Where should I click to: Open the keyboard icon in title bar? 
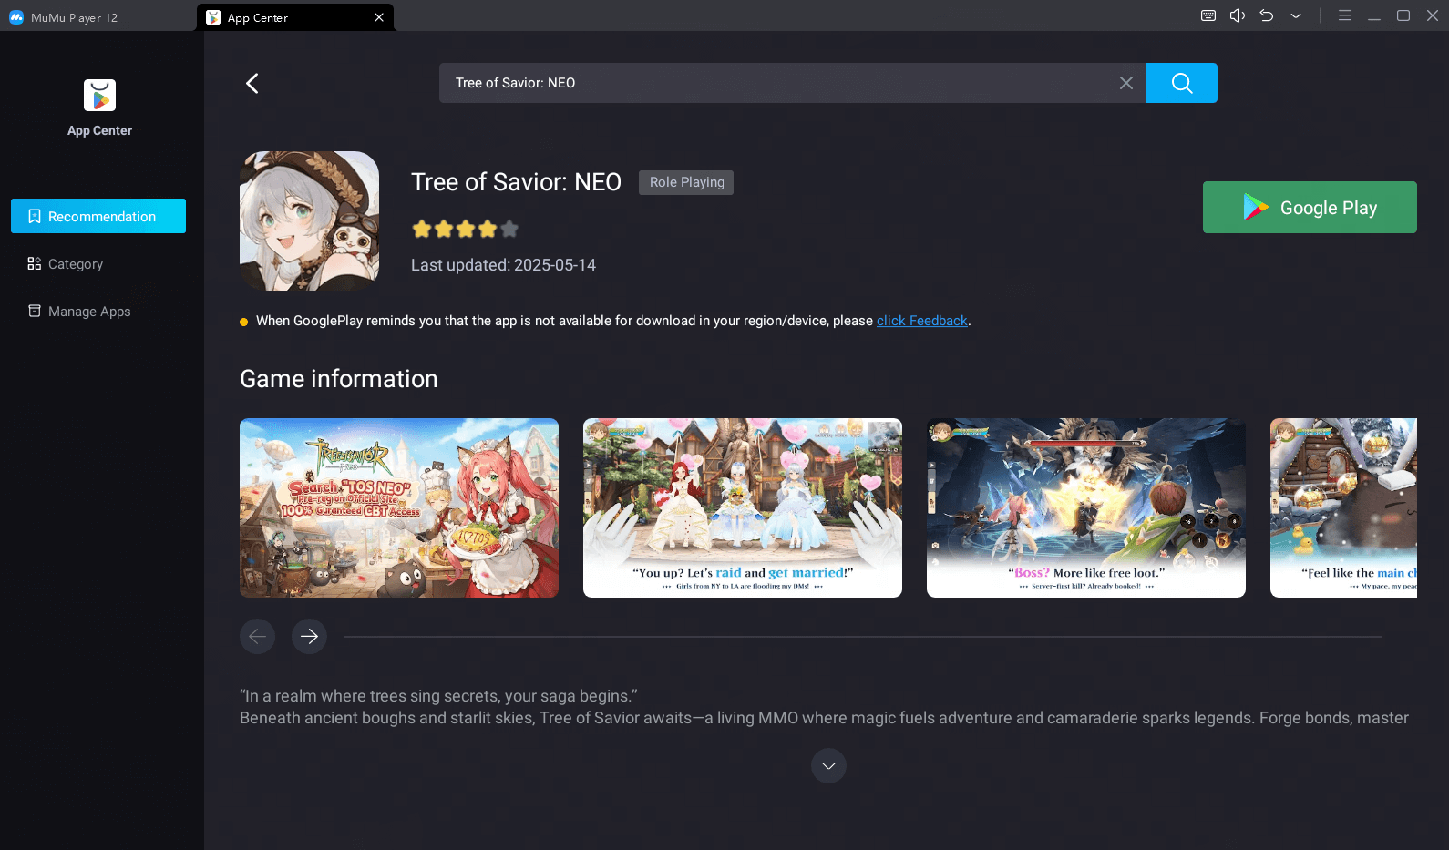click(x=1208, y=15)
